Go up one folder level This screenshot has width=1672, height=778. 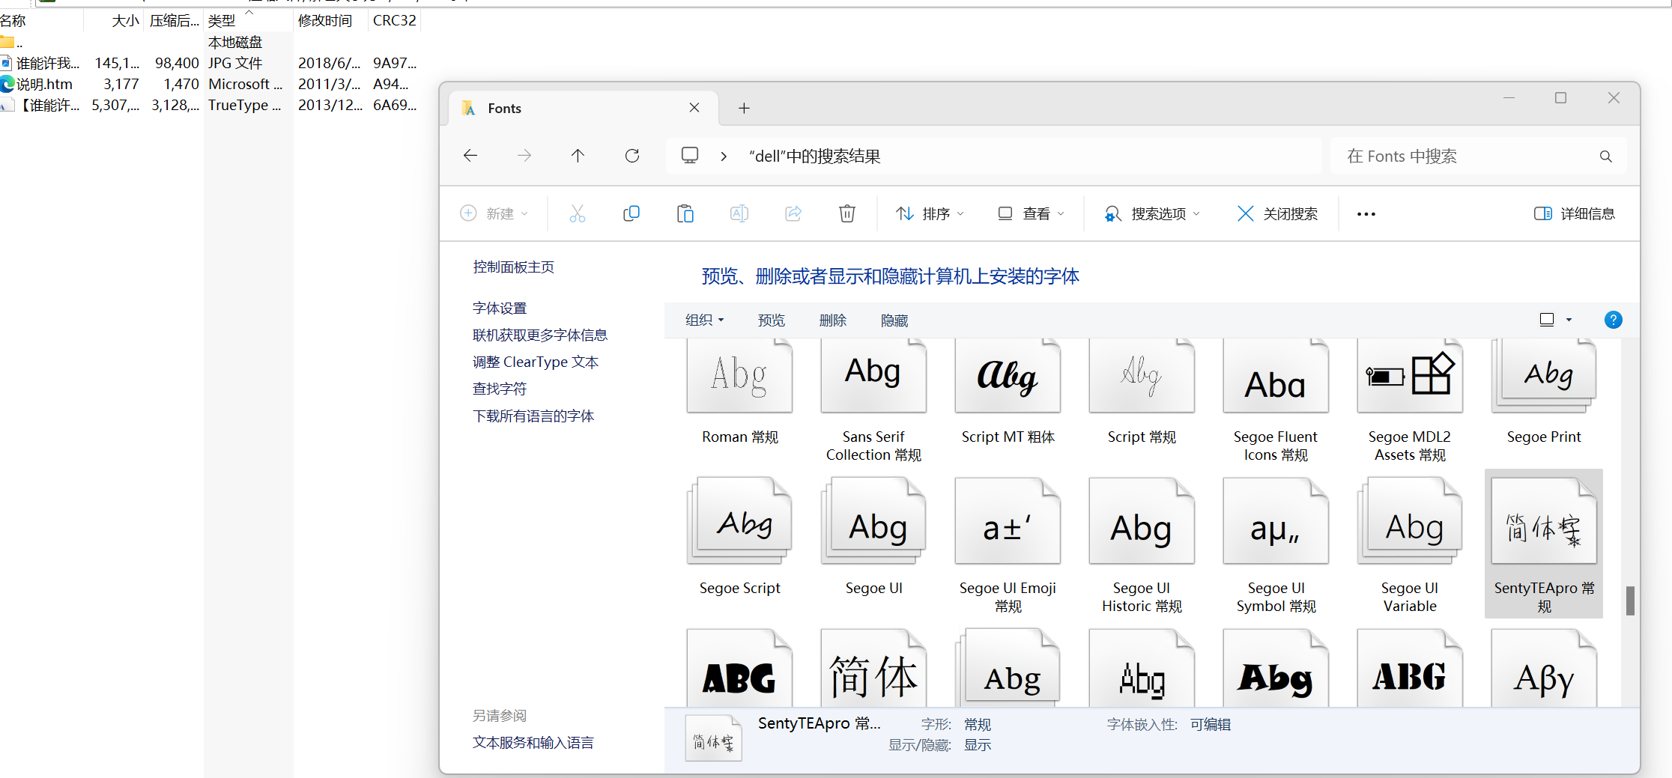pyautogui.click(x=578, y=156)
